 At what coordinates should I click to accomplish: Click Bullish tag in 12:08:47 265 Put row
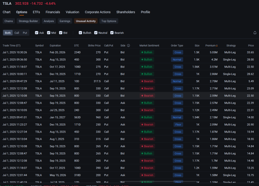click(147, 153)
